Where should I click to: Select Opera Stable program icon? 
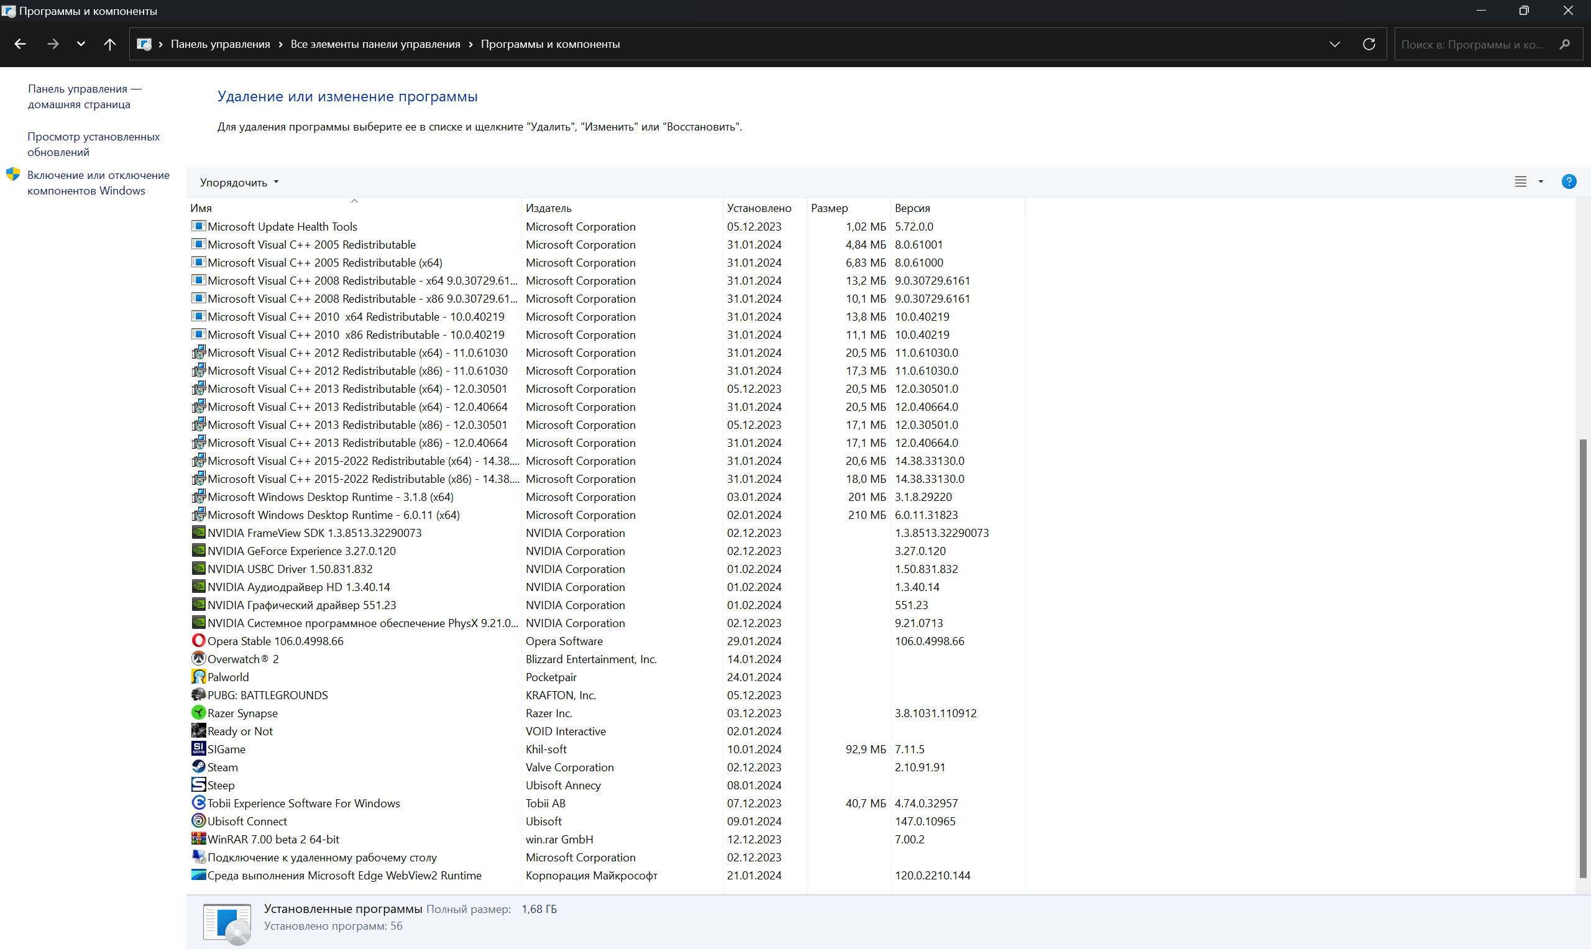[x=199, y=640]
